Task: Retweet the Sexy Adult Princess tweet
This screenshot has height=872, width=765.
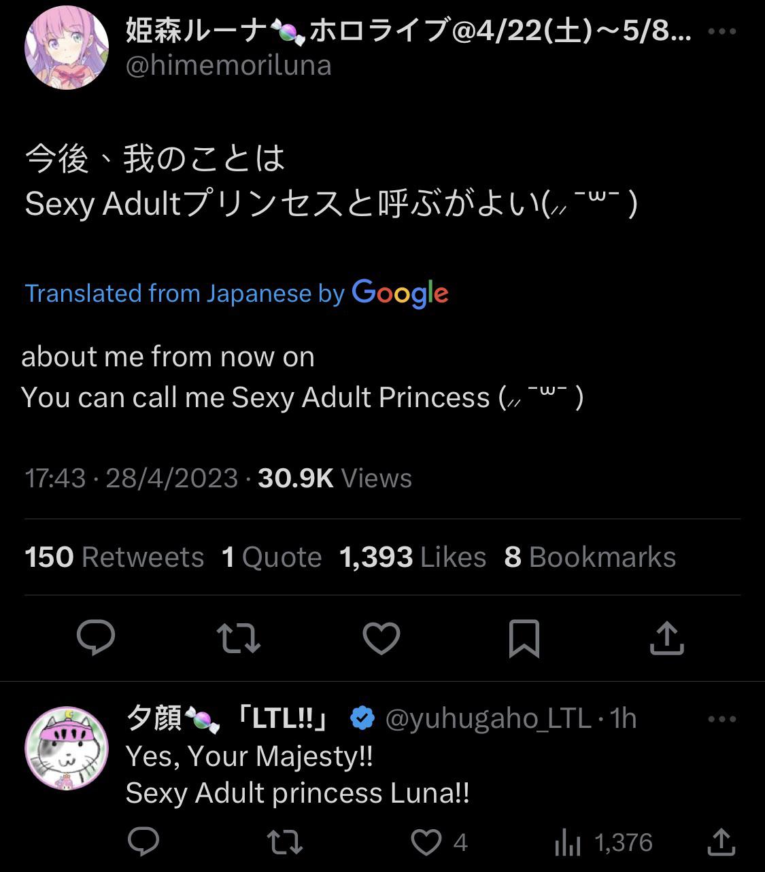Action: pos(238,638)
